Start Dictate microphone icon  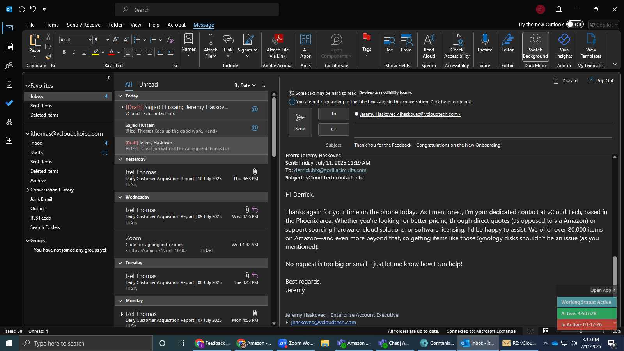pos(485,39)
